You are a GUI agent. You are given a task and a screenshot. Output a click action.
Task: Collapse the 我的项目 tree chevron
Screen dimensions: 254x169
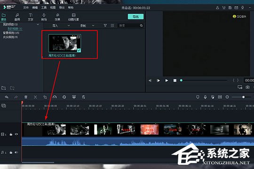coord(38,24)
